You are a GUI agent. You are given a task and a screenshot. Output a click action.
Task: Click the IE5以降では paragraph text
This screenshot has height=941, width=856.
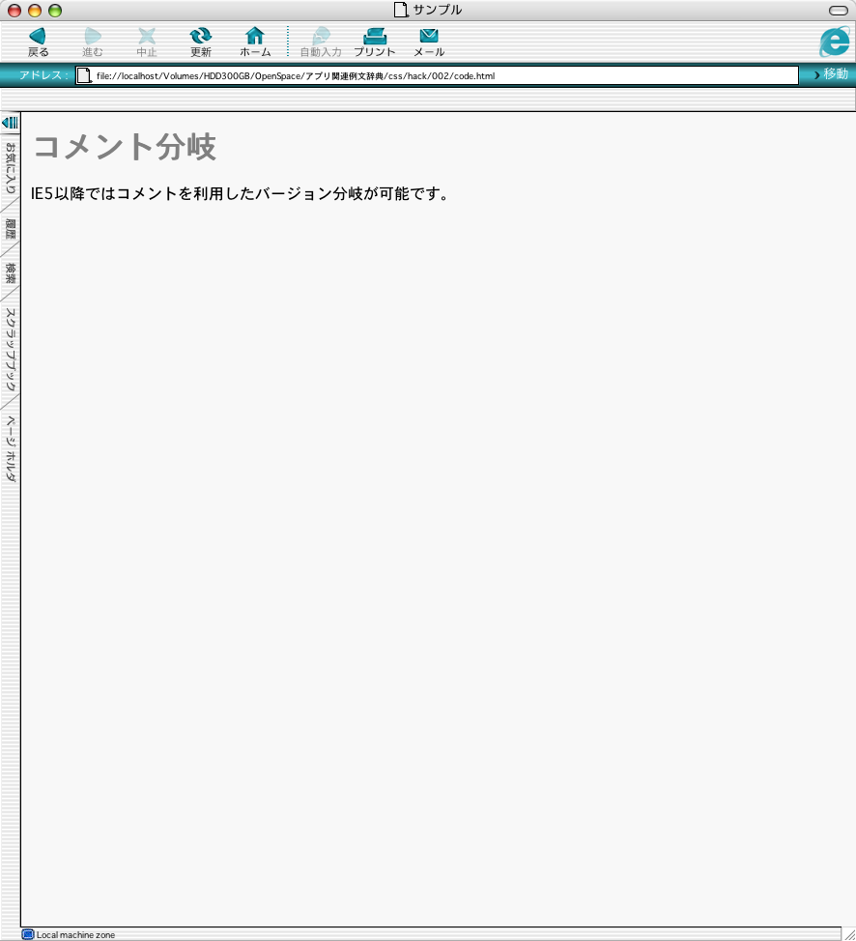(x=241, y=194)
